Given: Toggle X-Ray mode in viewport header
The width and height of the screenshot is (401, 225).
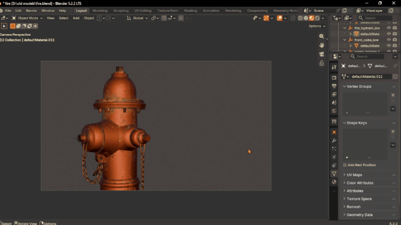Looking at the screenshot, I should 293,18.
